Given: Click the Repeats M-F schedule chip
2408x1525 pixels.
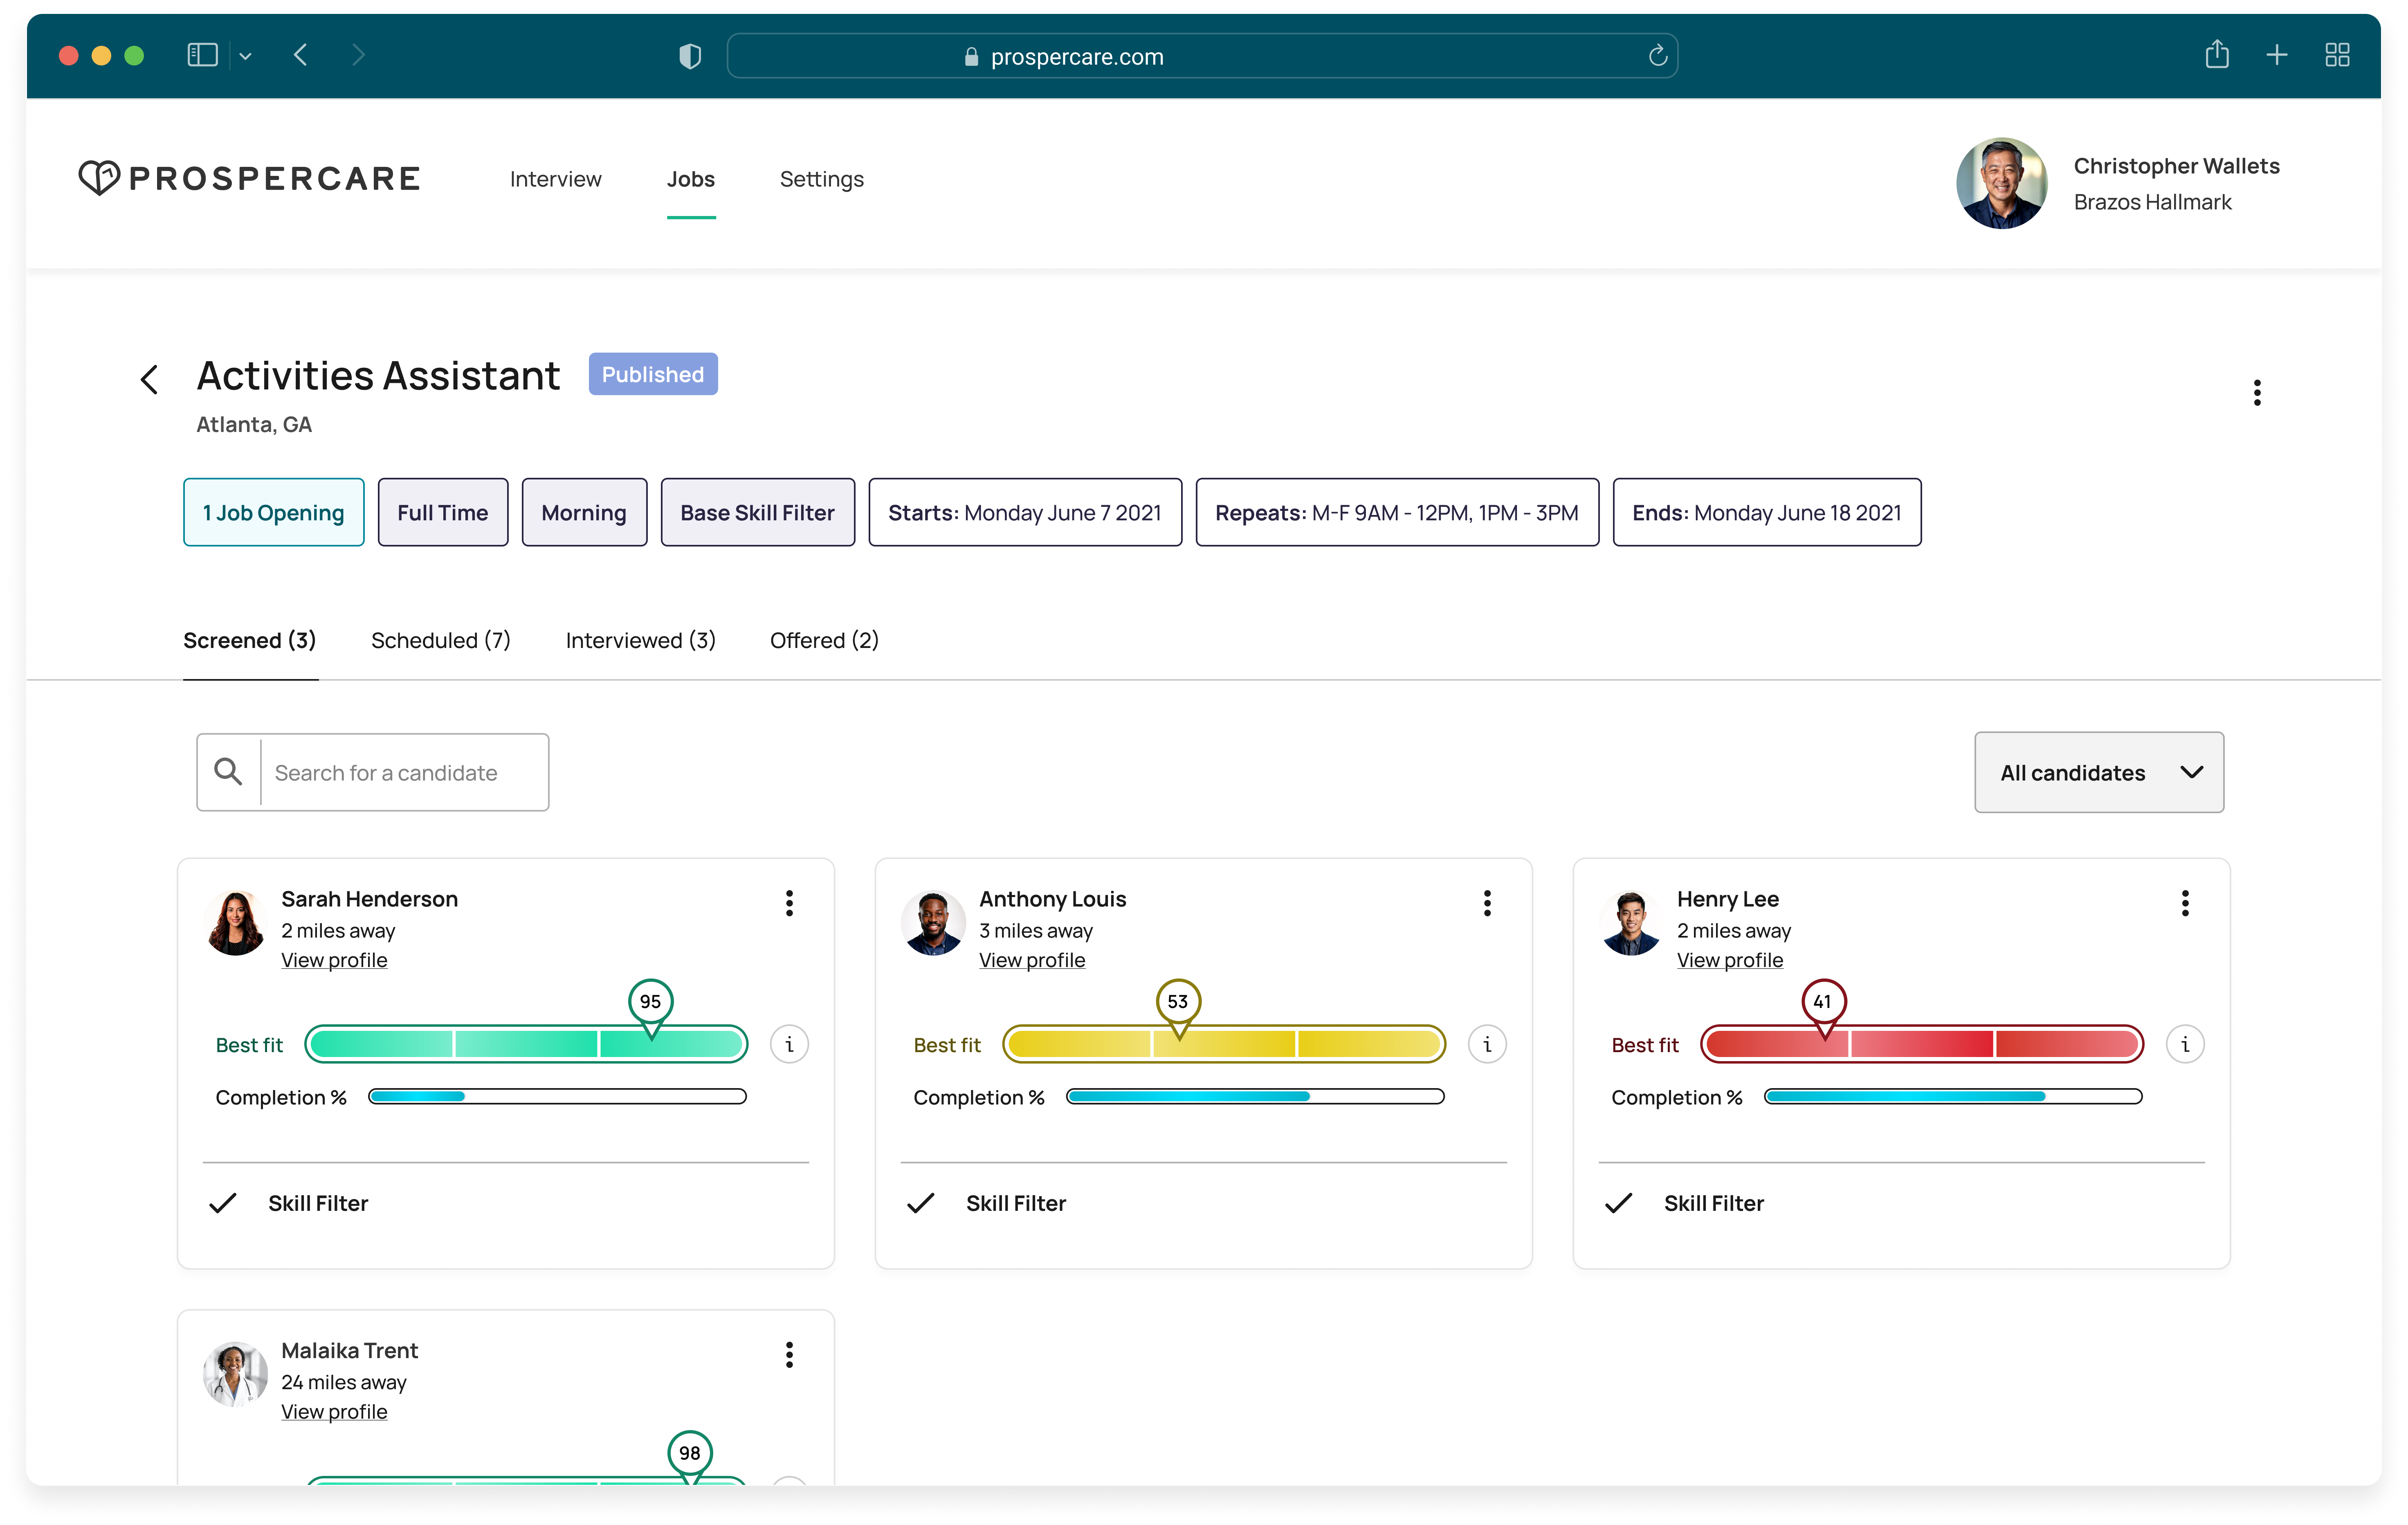Looking at the screenshot, I should pos(1397,512).
